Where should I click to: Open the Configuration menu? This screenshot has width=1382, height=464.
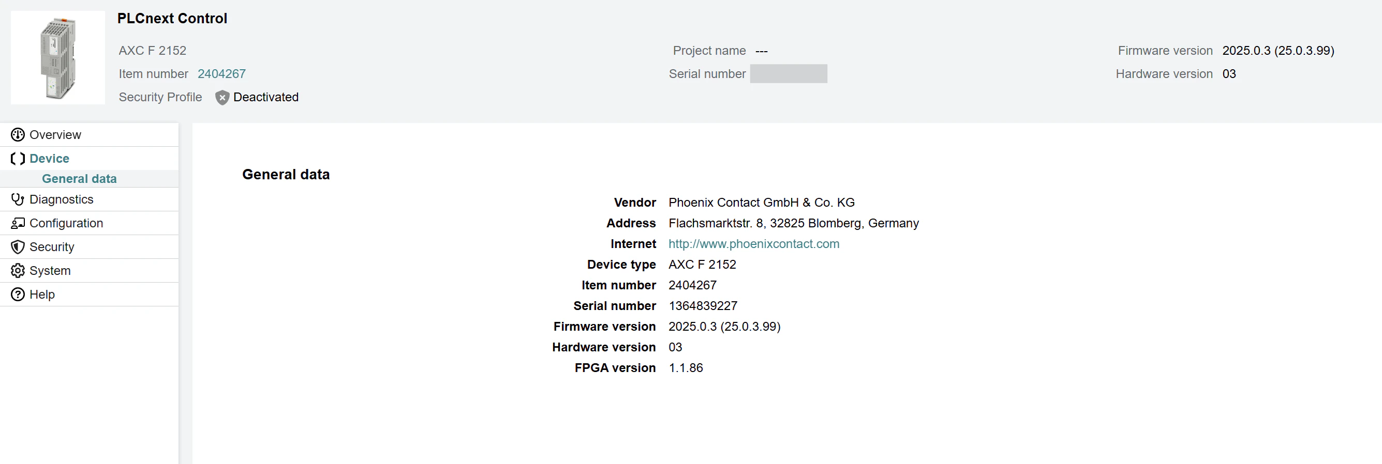[89, 223]
